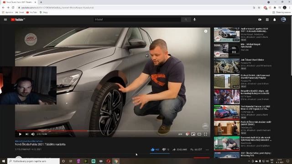Open the Create video camera icon

pyautogui.click(x=260, y=20)
